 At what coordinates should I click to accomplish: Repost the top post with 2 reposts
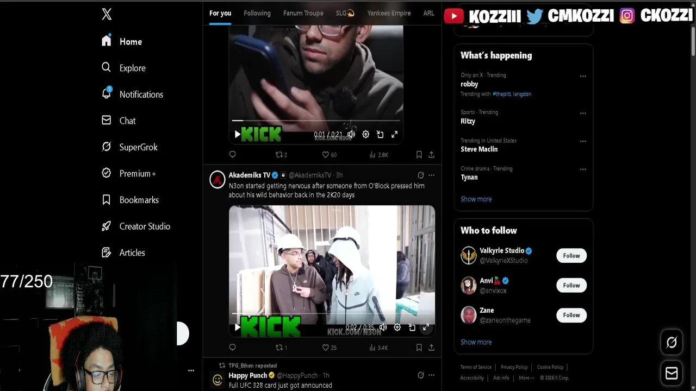[x=281, y=155]
